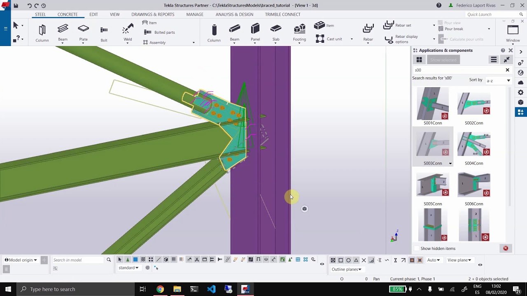Screen dimensions: 527x296
Task: Open the Sort by a-z dropdown
Action: tap(499, 81)
